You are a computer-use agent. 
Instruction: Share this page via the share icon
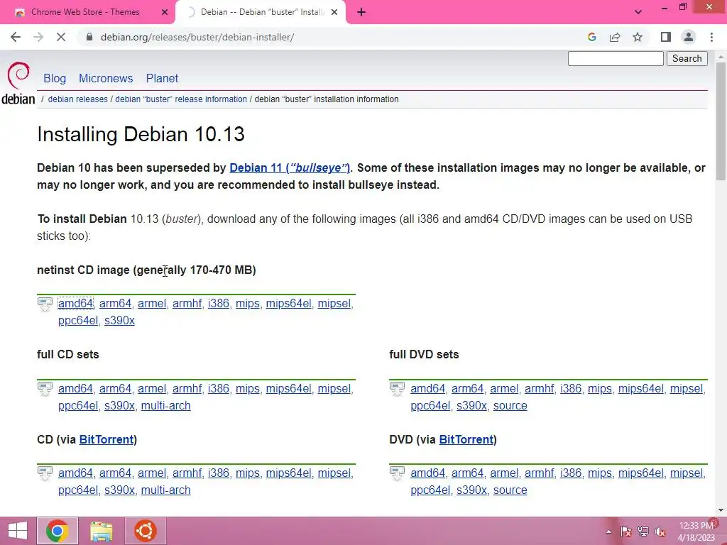point(615,37)
